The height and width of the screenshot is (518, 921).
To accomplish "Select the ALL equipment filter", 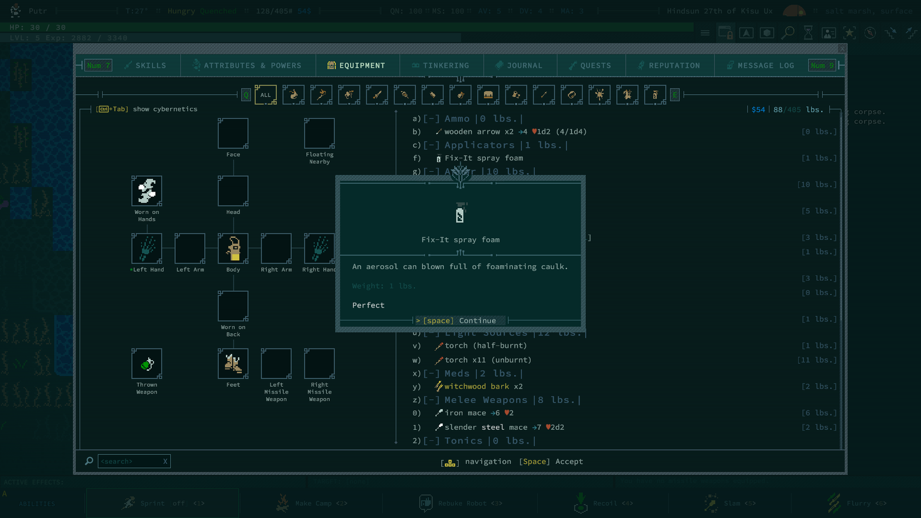I will (266, 95).
